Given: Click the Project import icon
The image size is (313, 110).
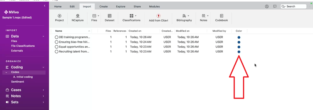Looking at the screenshot, I should tap(60, 16).
